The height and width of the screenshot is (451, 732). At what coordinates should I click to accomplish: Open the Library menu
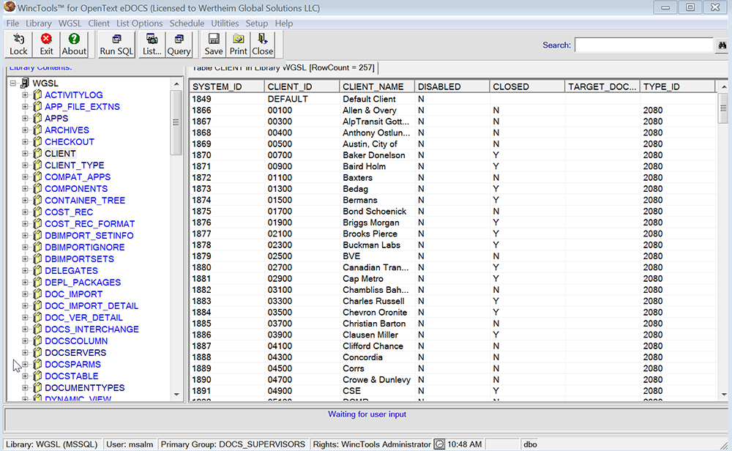(x=38, y=23)
